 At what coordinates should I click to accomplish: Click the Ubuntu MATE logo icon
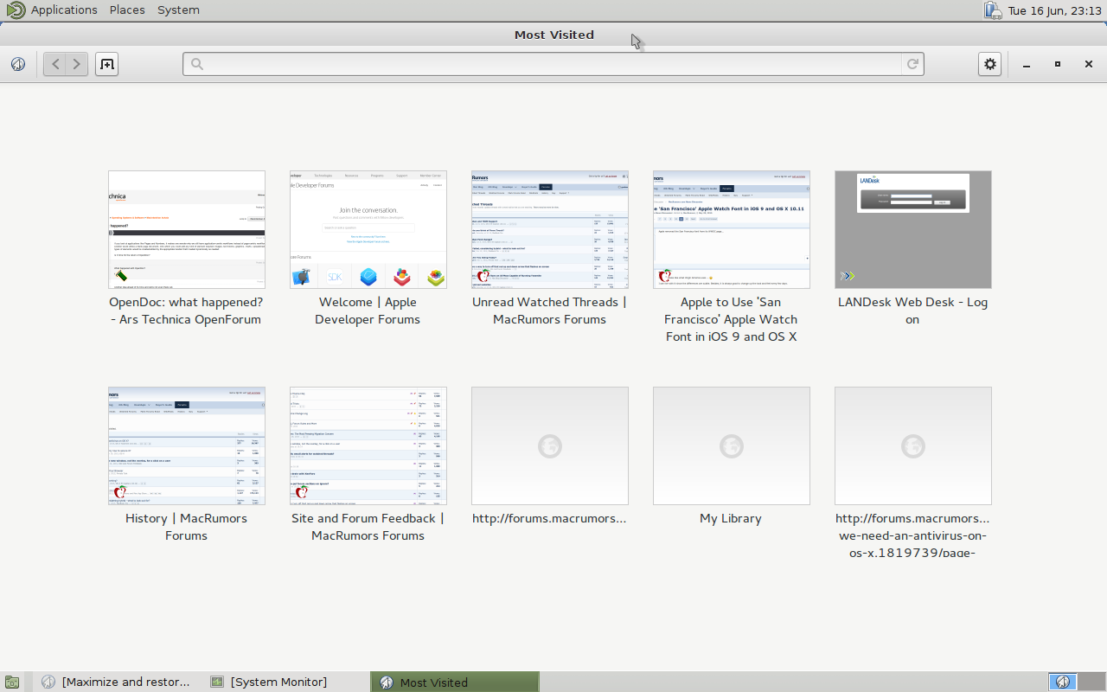pyautogui.click(x=16, y=10)
